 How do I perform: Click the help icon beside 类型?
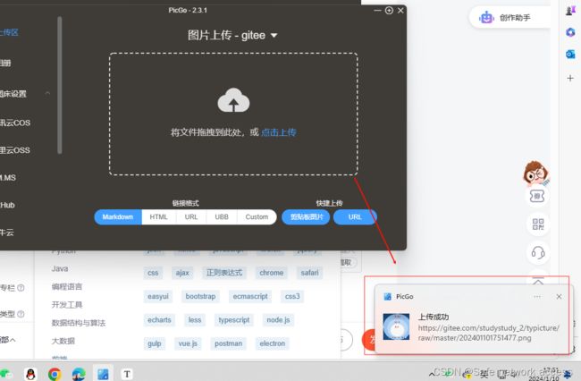[x=21, y=314]
